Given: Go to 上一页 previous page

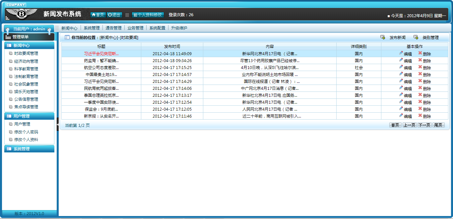Looking at the screenshot, I should [x=410, y=125].
